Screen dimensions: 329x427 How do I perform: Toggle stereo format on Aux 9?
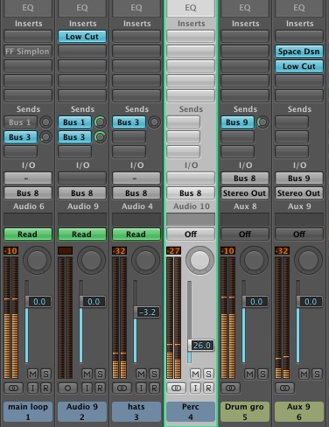coord(285,388)
